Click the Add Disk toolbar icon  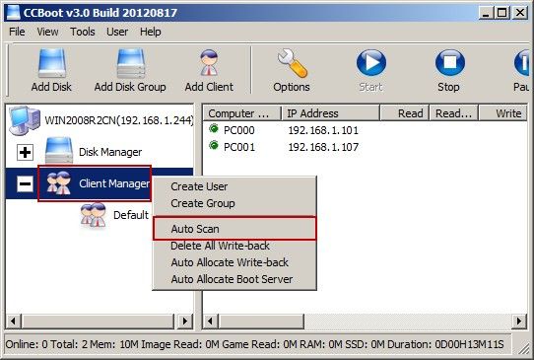click(x=52, y=63)
